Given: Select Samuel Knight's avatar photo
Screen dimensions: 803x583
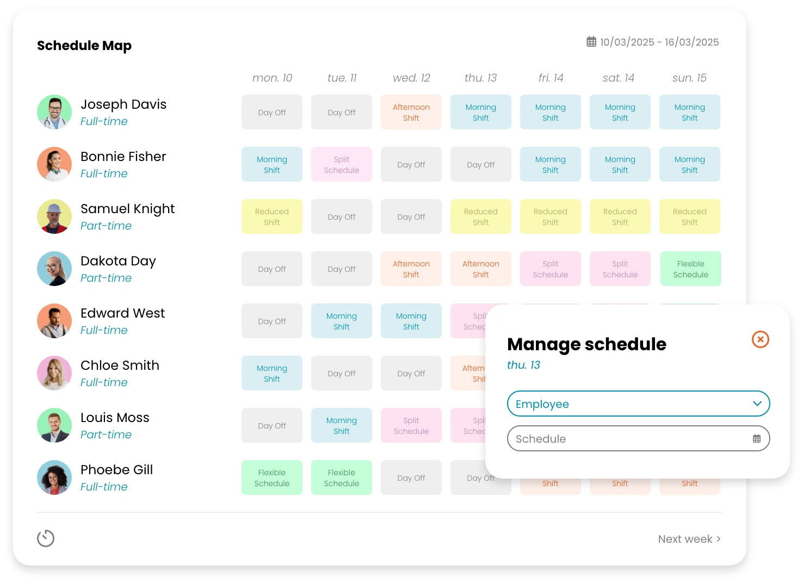Looking at the screenshot, I should point(54,216).
